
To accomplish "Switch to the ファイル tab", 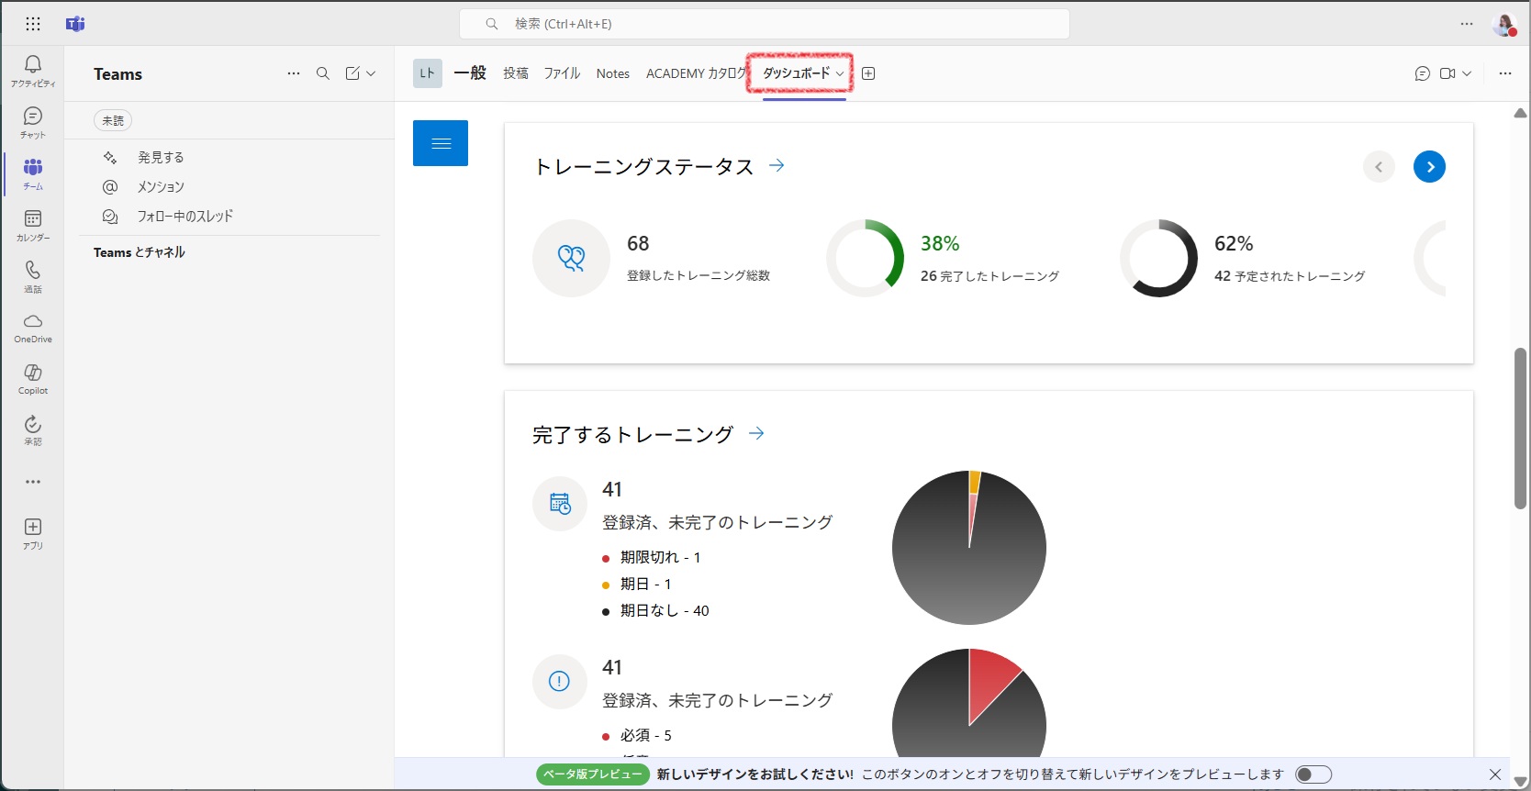I will (x=562, y=73).
